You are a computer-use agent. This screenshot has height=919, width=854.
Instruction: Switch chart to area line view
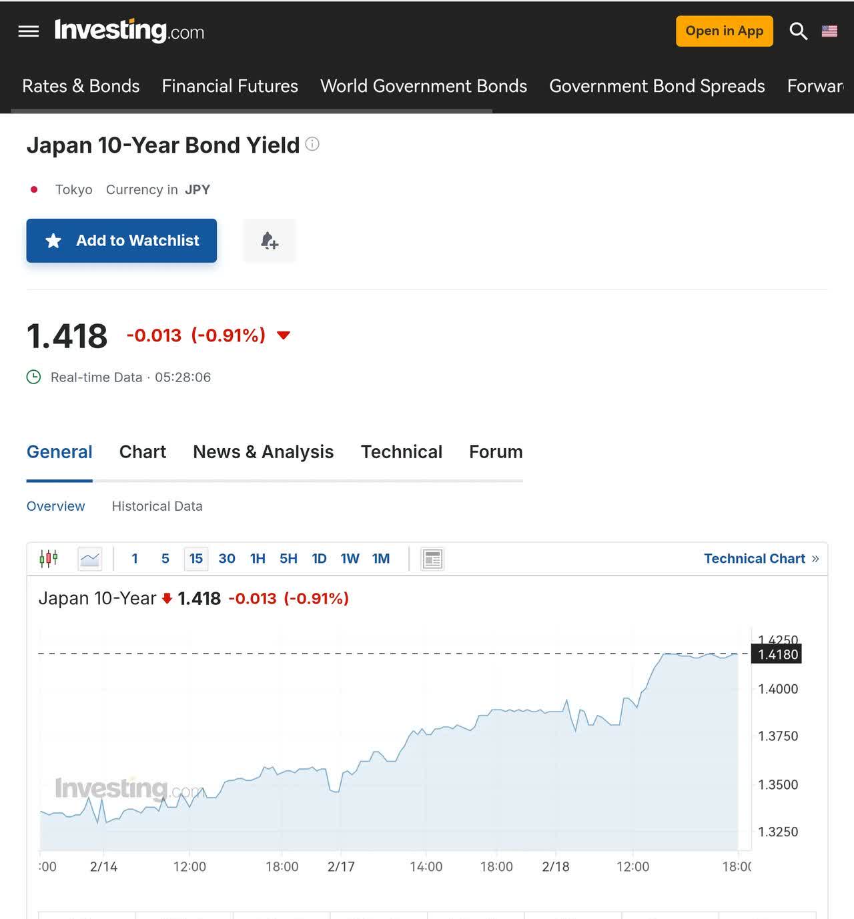pos(89,559)
